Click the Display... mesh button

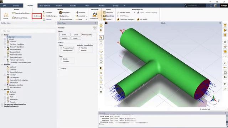(65, 38)
